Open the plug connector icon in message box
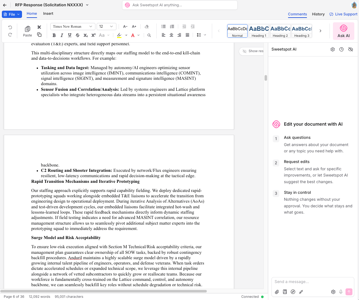The width and height of the screenshot is (359, 300). pyautogui.click(x=301, y=292)
